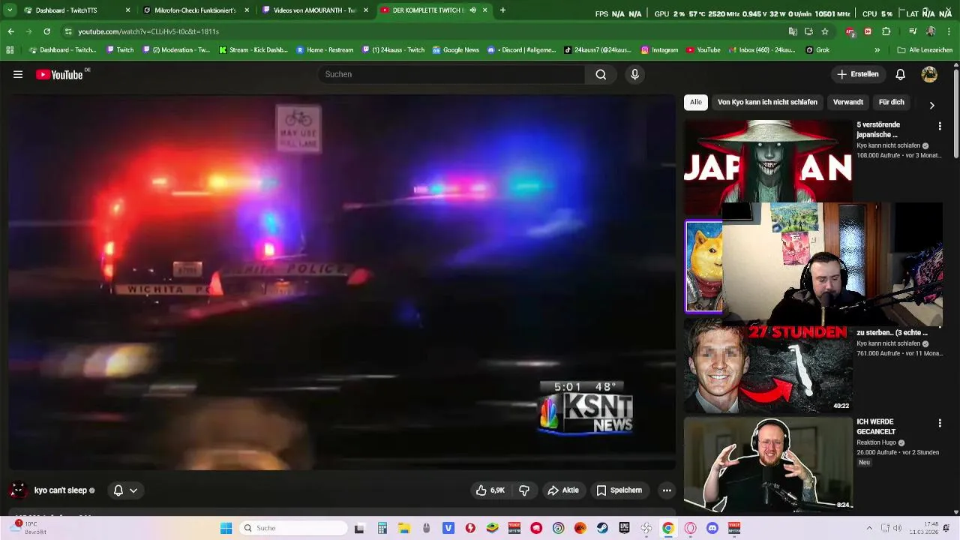The image size is (960, 540).
Task: Dislike the video with thumbs down
Action: 524,490
